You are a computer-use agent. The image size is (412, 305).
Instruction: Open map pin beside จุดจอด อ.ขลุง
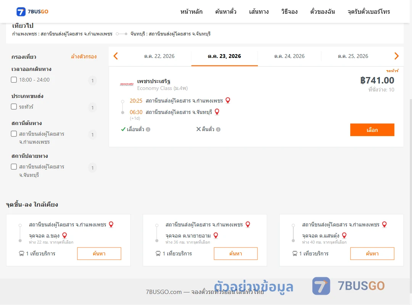(x=64, y=236)
